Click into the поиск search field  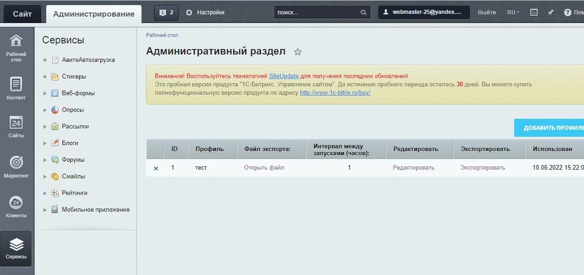pos(317,12)
